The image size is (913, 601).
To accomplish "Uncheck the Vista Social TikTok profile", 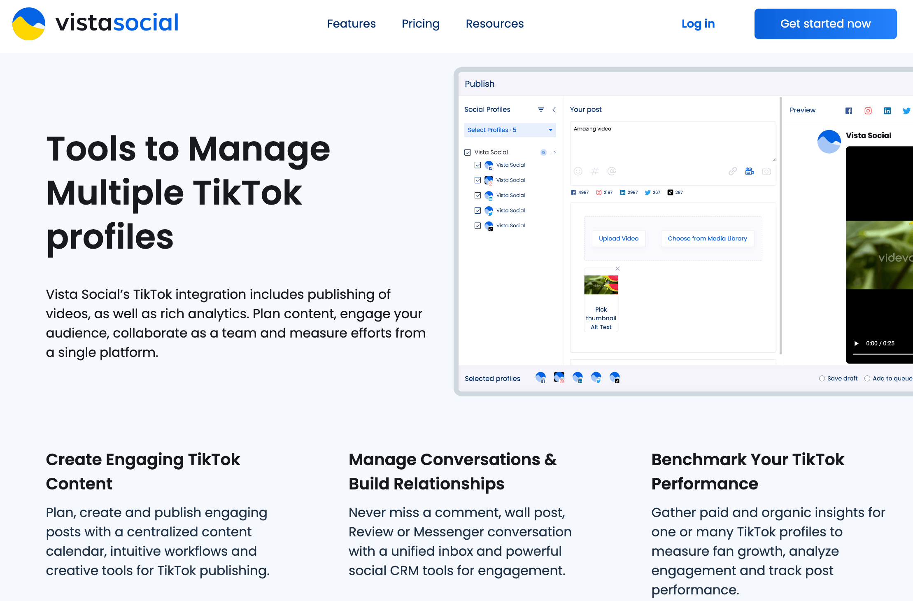I will click(477, 226).
